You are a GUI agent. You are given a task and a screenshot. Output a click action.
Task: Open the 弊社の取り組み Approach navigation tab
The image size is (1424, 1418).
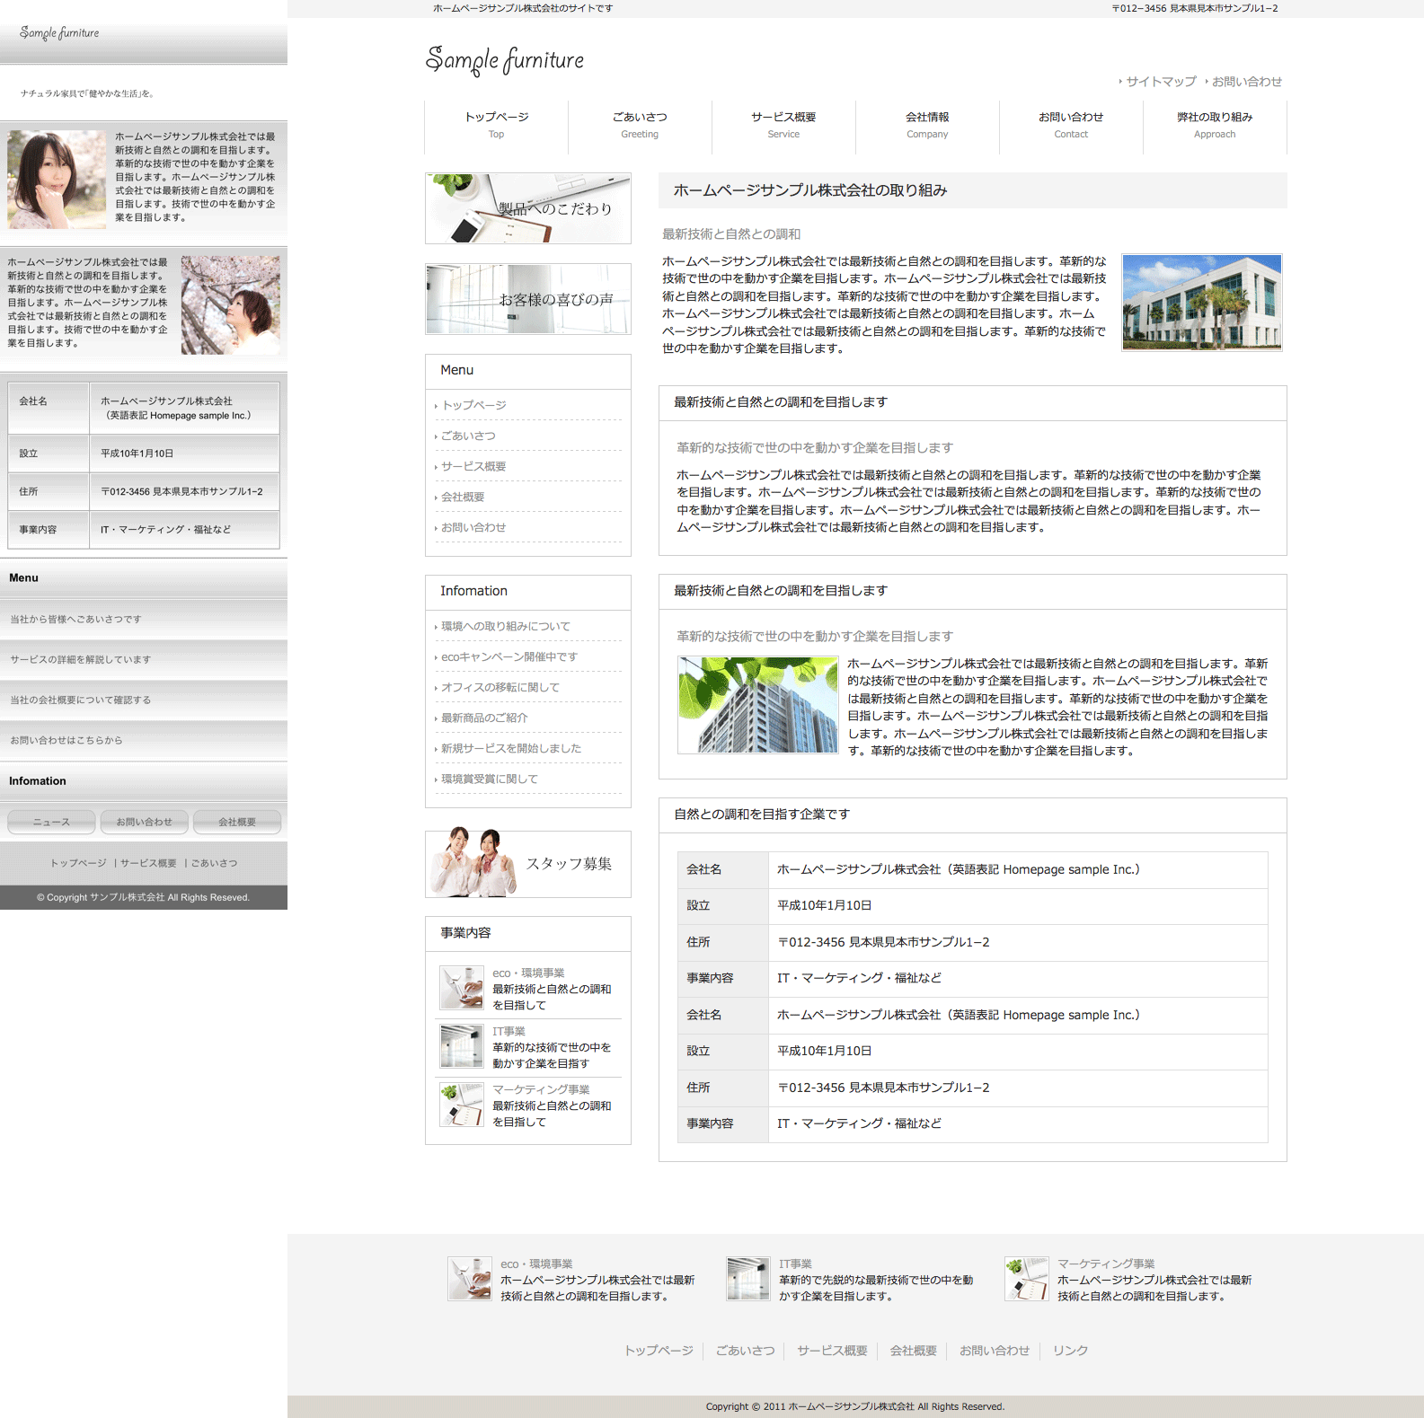click(x=1215, y=125)
